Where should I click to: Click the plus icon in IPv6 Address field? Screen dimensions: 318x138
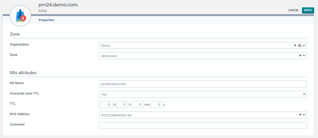click(300, 115)
